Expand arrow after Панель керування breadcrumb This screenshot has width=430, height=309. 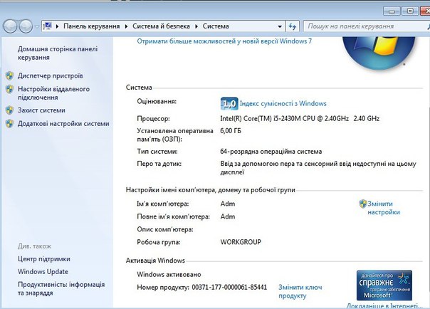(x=126, y=26)
